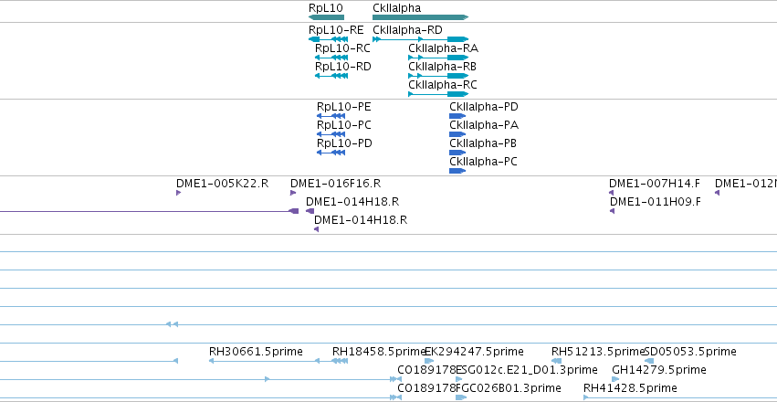Click the CkIIalpha-PB coding region
Viewport: 777px width, 402px height.
pos(457,153)
